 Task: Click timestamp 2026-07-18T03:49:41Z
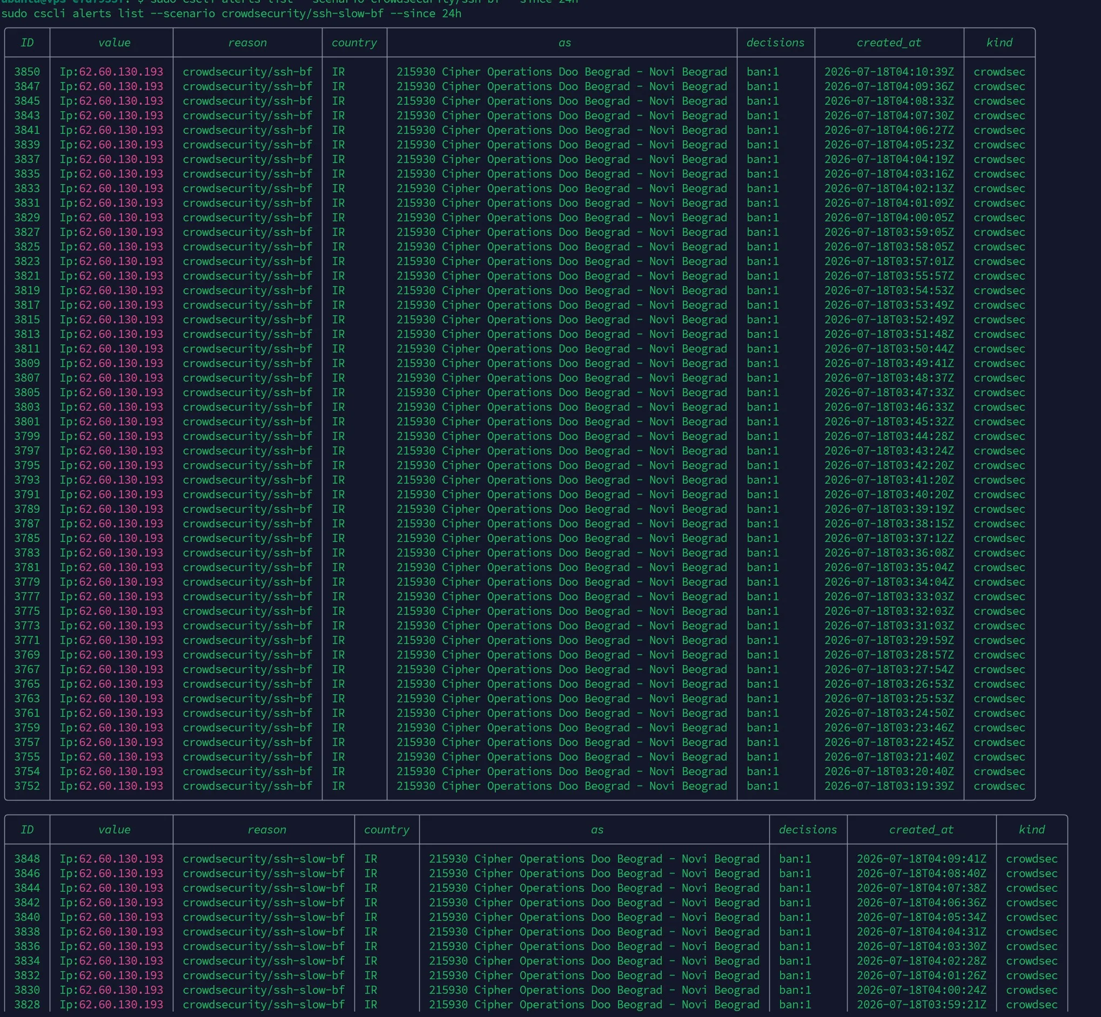pos(889,363)
